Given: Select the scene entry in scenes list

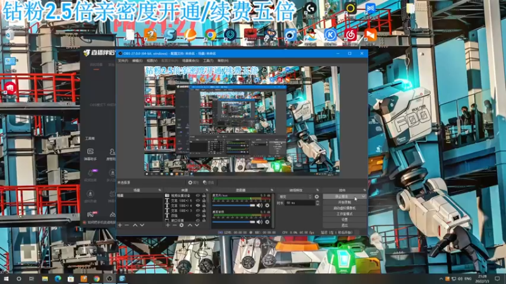Looking at the screenshot, I should tap(140, 196).
